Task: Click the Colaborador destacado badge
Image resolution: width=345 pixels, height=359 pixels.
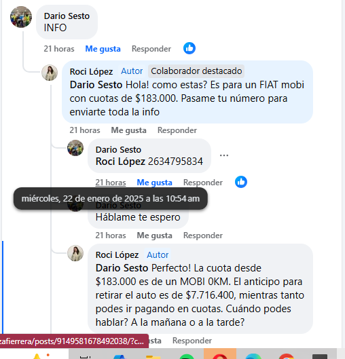Action: click(196, 71)
